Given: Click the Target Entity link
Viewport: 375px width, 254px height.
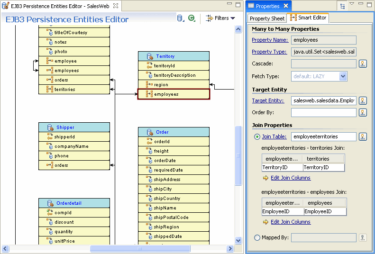Looking at the screenshot, I should click(x=268, y=100).
